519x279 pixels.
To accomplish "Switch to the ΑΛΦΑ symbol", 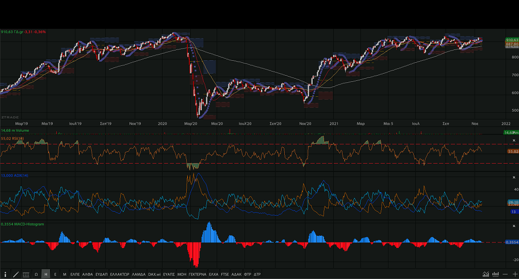I will tap(87, 274).
